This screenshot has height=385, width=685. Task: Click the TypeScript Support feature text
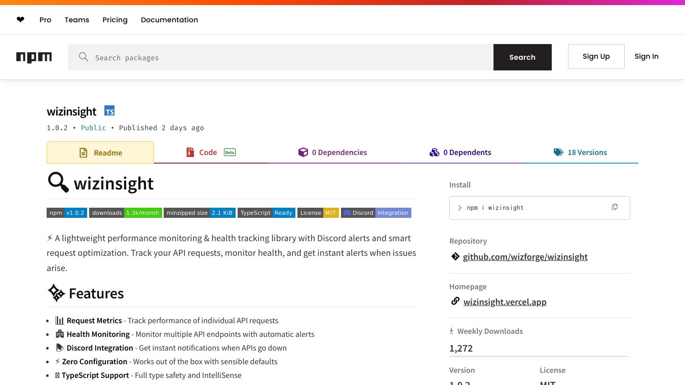point(95,375)
